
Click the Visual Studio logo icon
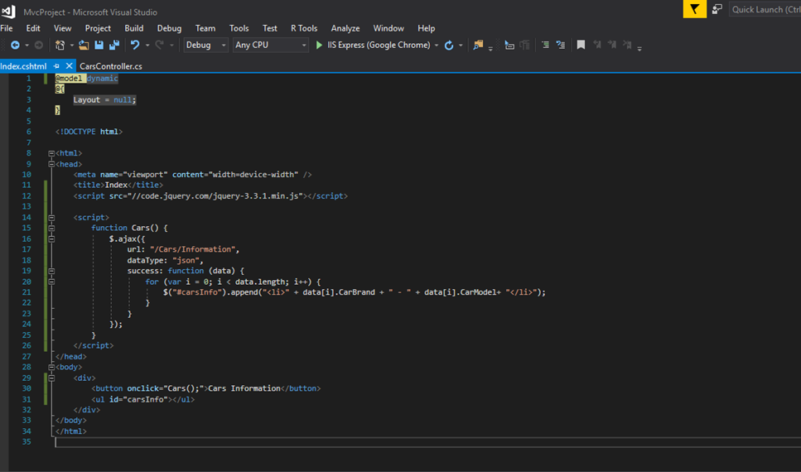(8, 12)
